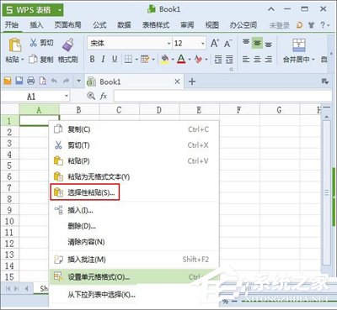
Task: Choose 复制(C) in context menu
Action: [134, 129]
